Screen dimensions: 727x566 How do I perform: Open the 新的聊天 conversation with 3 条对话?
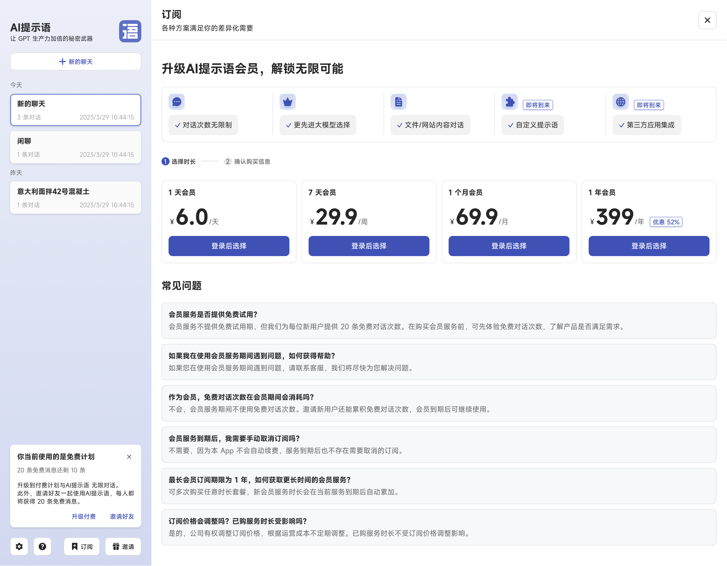point(76,110)
